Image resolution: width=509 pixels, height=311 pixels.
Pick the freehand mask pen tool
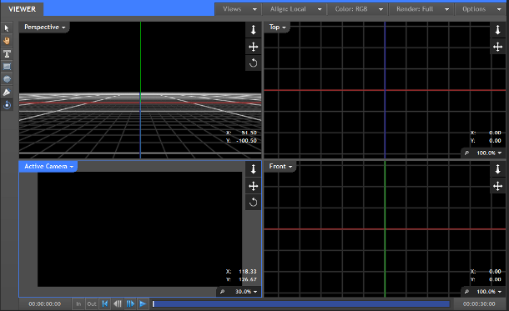click(x=7, y=92)
